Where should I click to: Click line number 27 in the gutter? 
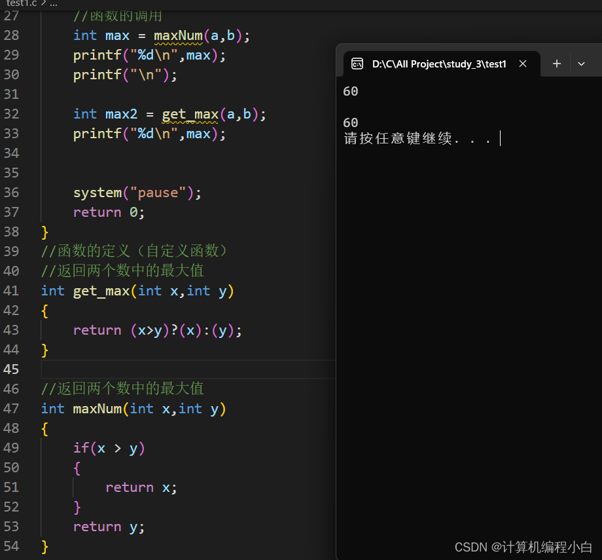point(11,16)
